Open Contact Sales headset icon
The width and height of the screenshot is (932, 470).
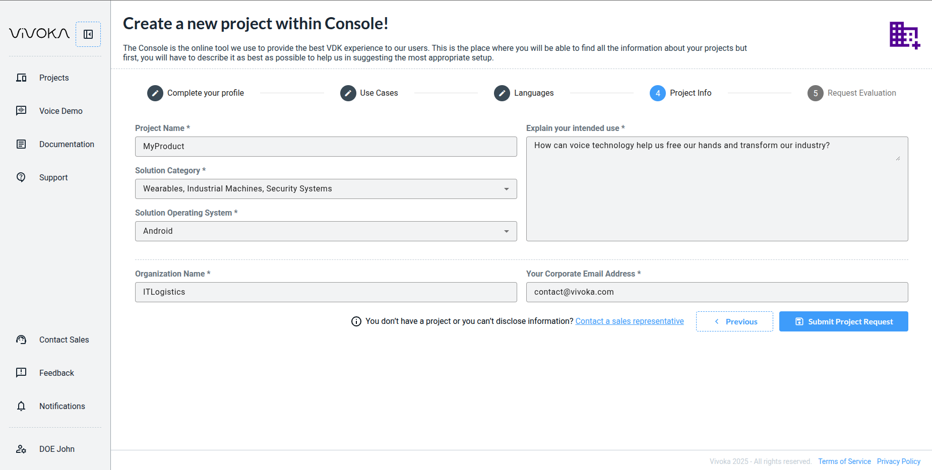coord(21,340)
